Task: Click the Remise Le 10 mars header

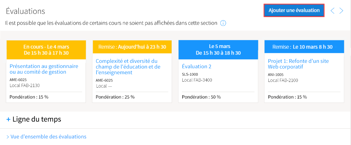Action: pos(304,47)
